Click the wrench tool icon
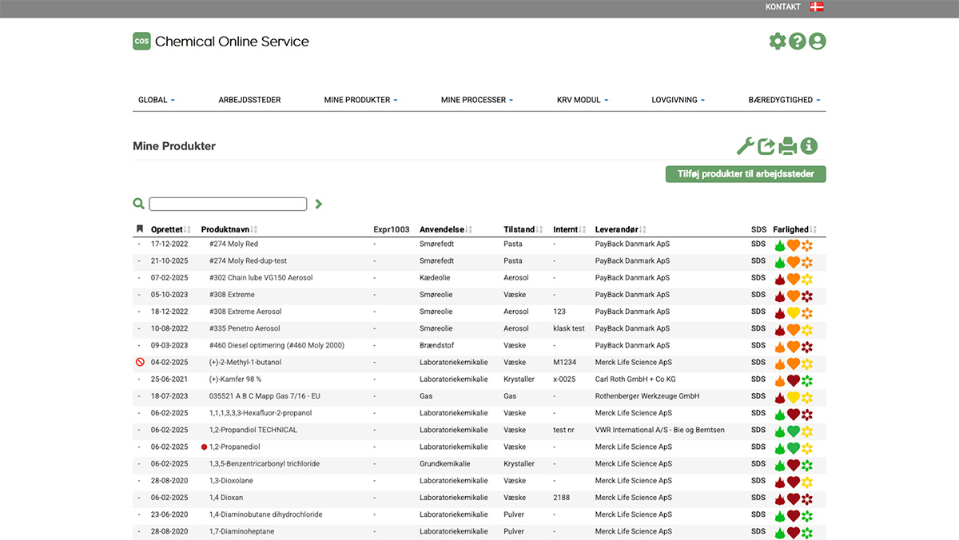This screenshot has width=959, height=540. pos(745,146)
